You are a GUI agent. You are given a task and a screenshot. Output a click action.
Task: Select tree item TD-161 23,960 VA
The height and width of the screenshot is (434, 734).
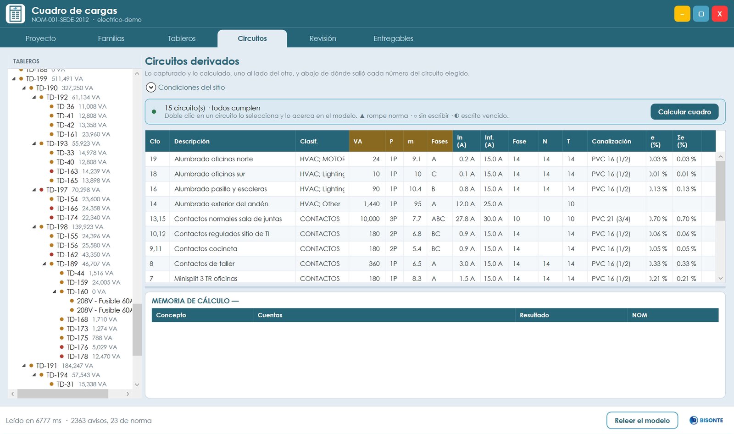click(80, 134)
